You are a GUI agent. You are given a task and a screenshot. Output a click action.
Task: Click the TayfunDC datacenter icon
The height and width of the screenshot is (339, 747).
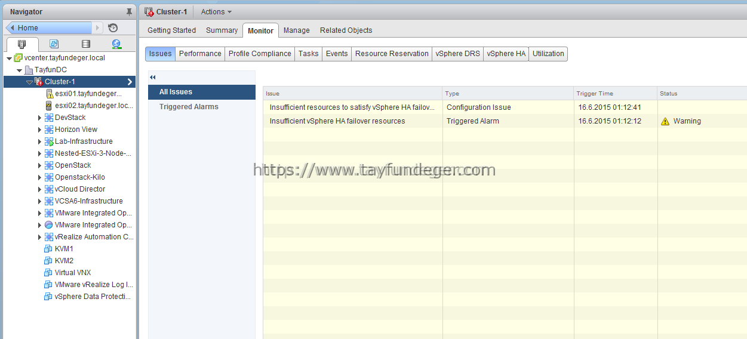click(x=28, y=70)
